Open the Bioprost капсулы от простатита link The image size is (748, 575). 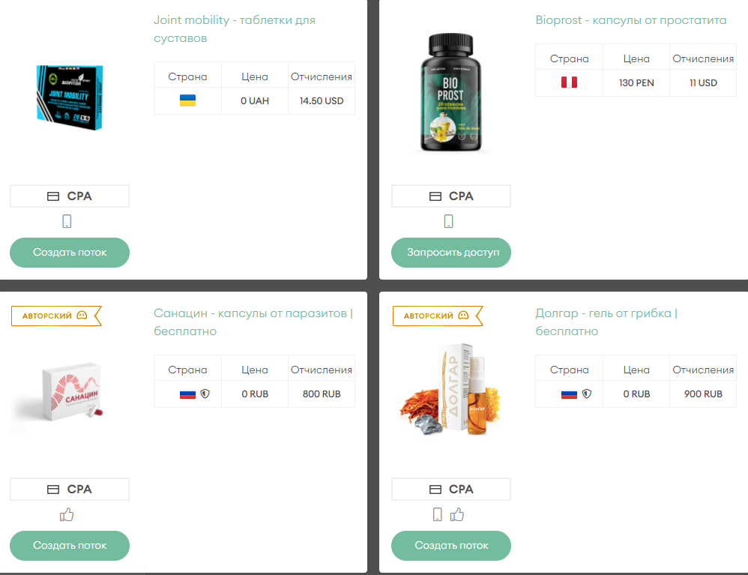tap(630, 20)
